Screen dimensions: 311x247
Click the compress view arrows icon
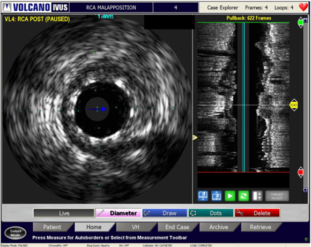[257, 196]
